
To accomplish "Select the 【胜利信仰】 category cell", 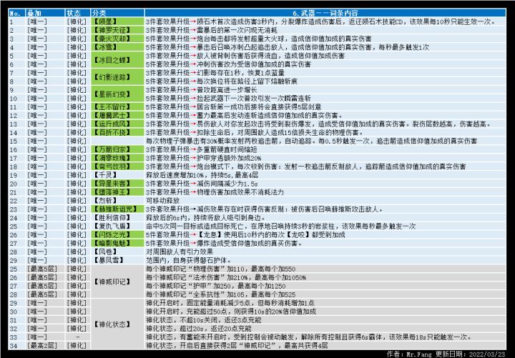I will (x=117, y=218).
